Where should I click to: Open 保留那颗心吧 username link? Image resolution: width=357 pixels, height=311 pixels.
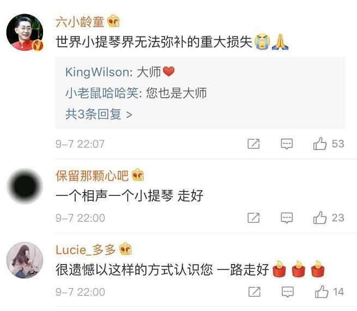[92, 176]
